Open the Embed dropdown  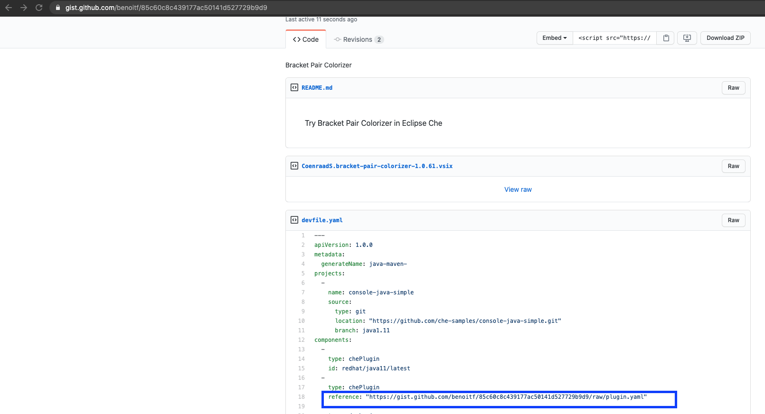click(x=555, y=38)
